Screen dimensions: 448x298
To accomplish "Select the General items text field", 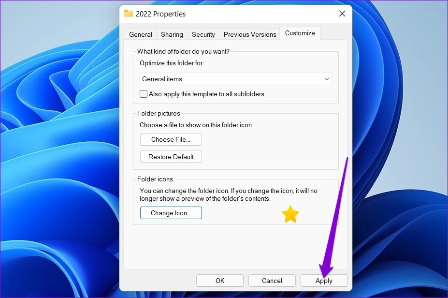I will tap(217, 78).
